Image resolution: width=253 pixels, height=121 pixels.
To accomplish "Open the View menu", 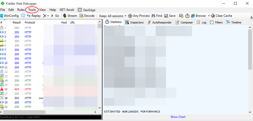I will 42,10.
